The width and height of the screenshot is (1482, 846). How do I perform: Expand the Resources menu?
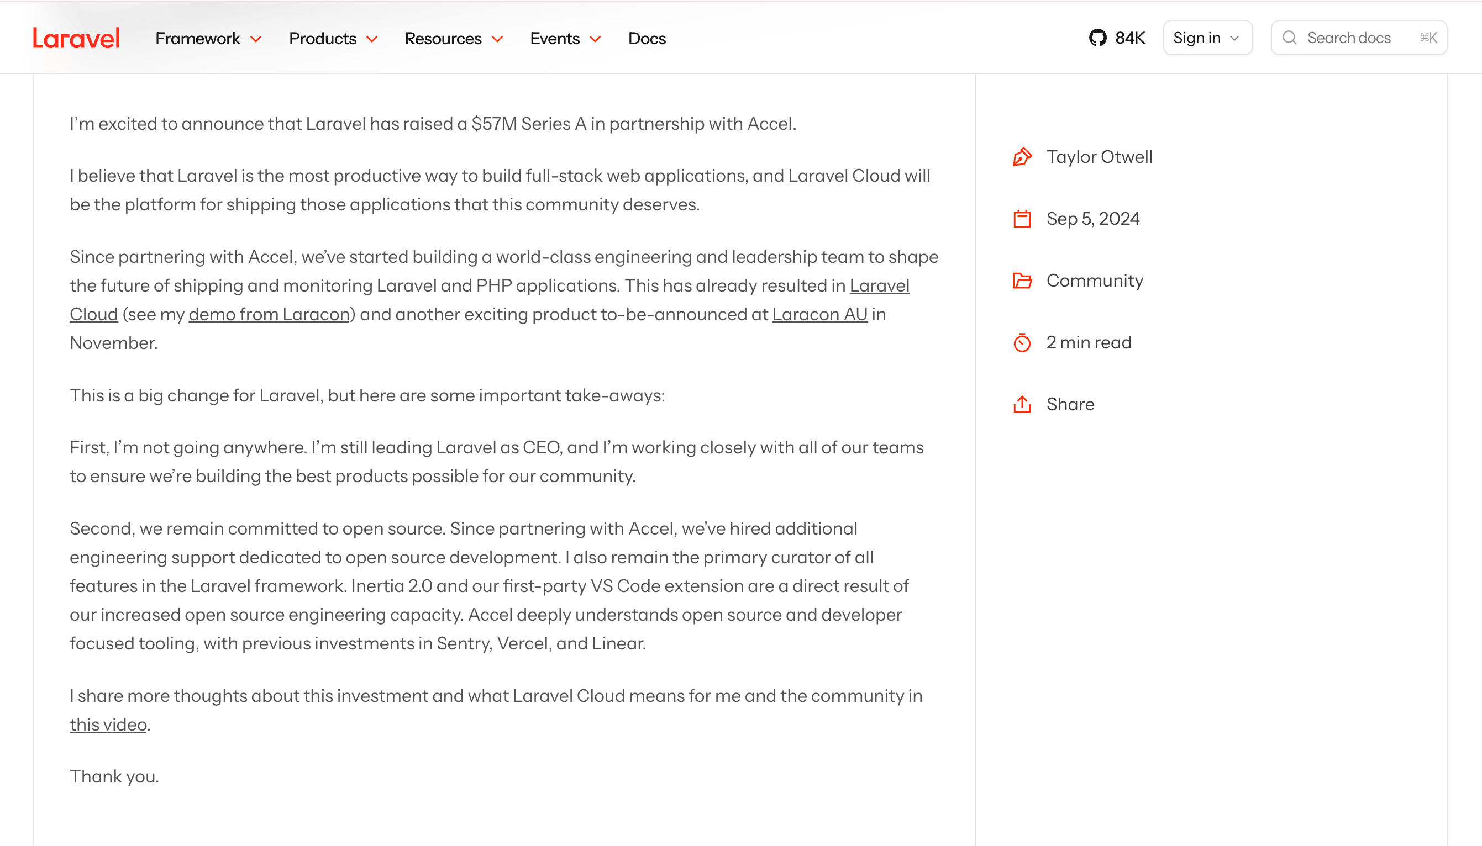pyautogui.click(x=454, y=38)
